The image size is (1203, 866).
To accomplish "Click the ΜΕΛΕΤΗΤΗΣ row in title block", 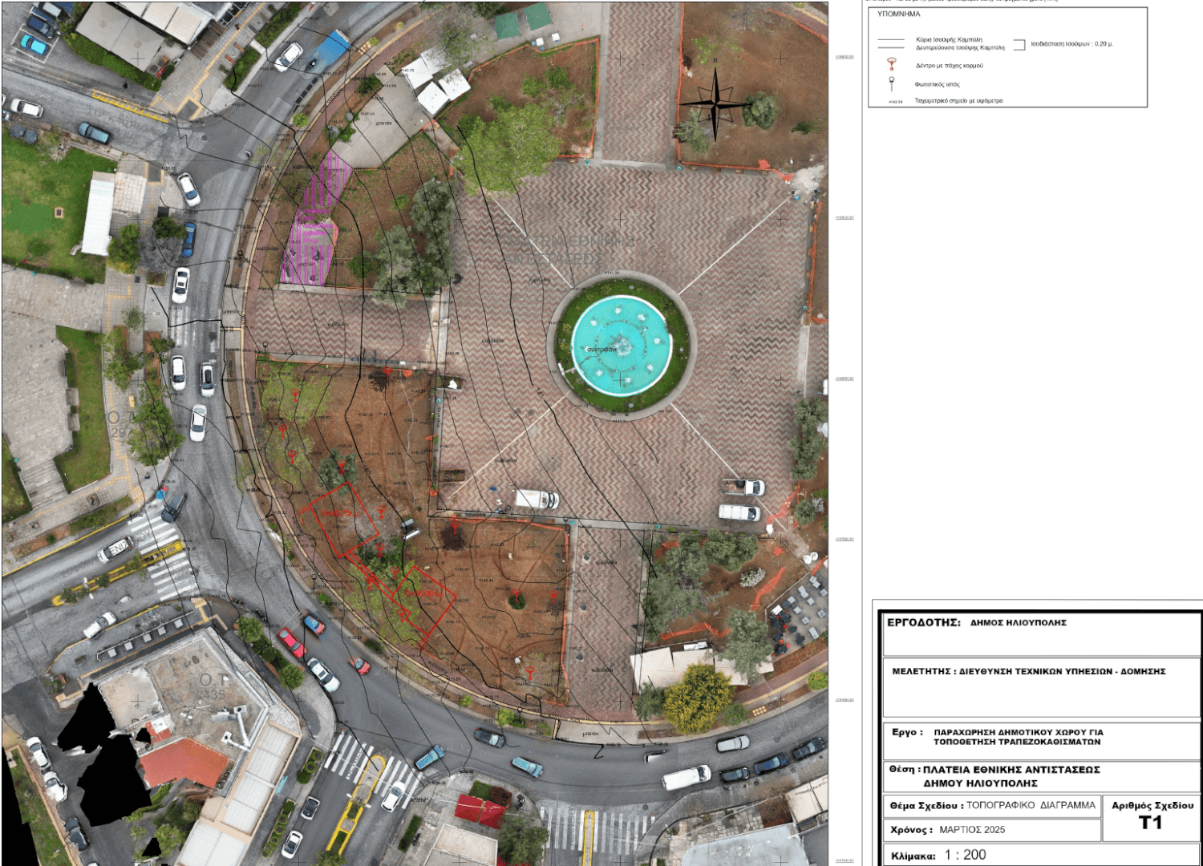I will click(x=1028, y=671).
